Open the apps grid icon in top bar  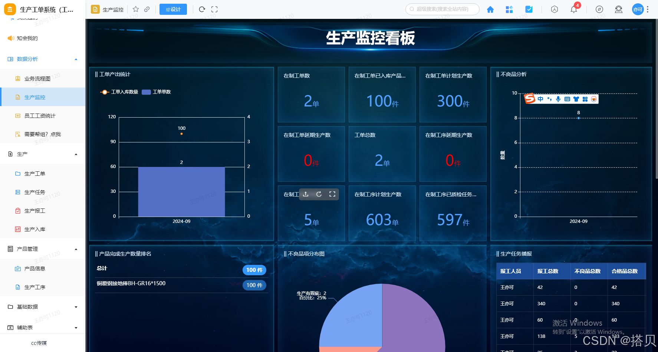pyautogui.click(x=509, y=9)
